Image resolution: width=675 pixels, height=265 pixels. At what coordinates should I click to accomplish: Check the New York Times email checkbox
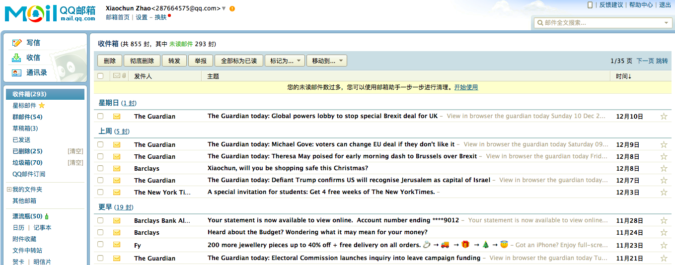tap(100, 192)
